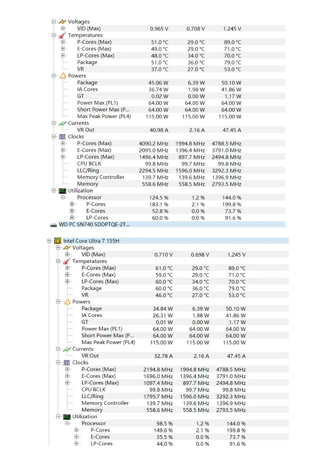Image resolution: width=335 pixels, height=474 pixels.
Task: Expand LP-Cores (Max) clock row reading 1496.4 MHz
Action: (63, 157)
